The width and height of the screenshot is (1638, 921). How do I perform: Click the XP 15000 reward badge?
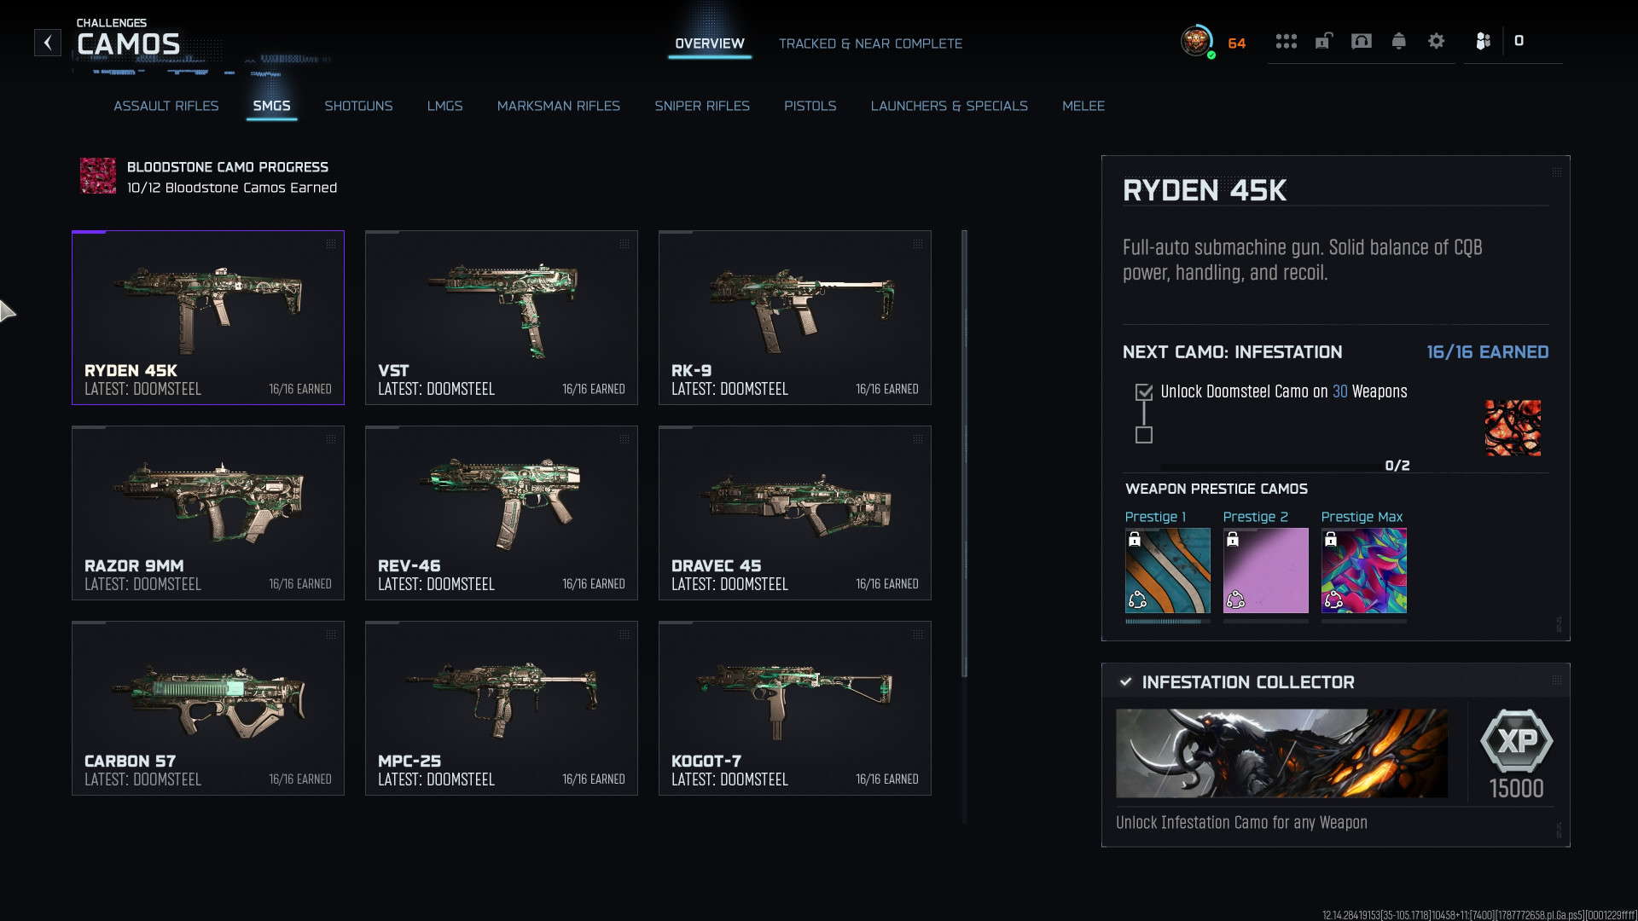coord(1516,754)
